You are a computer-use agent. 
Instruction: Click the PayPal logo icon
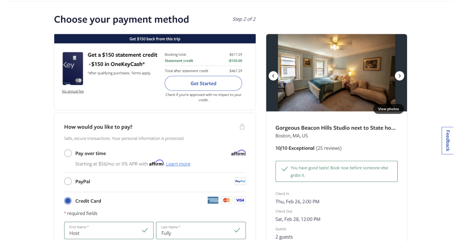click(x=240, y=181)
